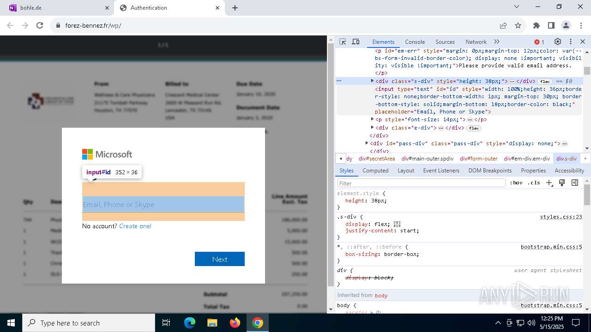Launch Firefox from the taskbar
Screen dimensions: 591x332
click(x=235, y=323)
